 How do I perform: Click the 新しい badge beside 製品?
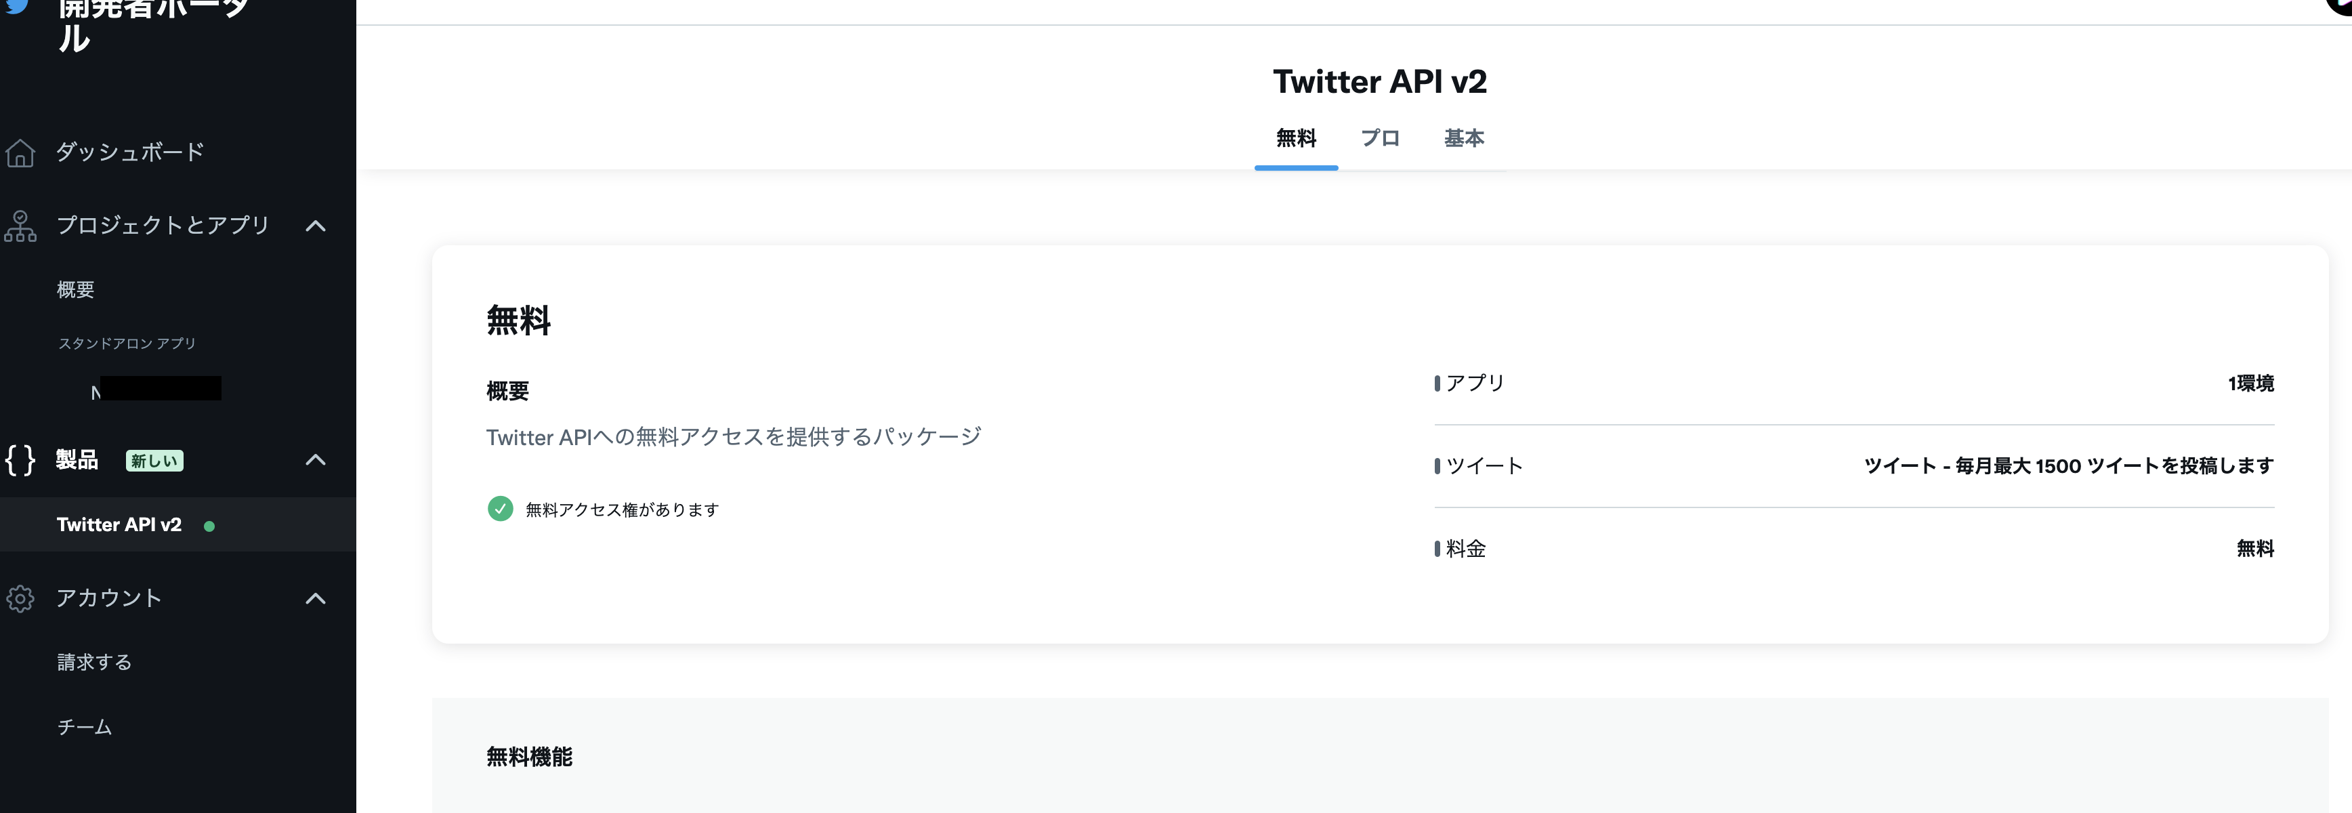(154, 461)
